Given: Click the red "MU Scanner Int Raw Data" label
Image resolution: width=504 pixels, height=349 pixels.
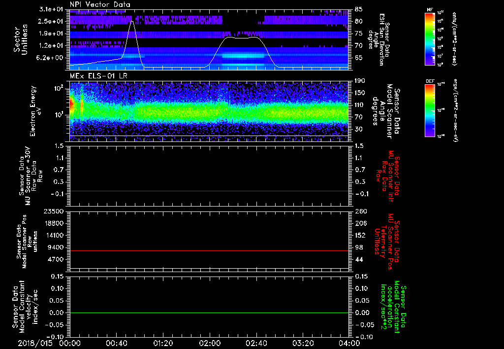Looking at the screenshot, I should click(x=389, y=176).
